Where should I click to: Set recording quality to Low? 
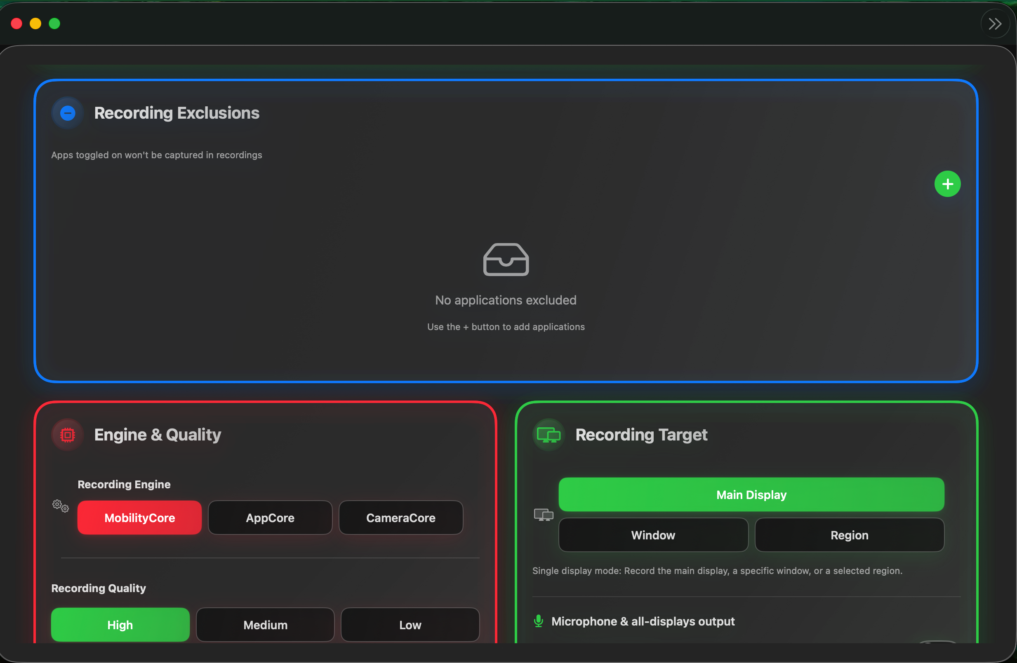(x=410, y=625)
